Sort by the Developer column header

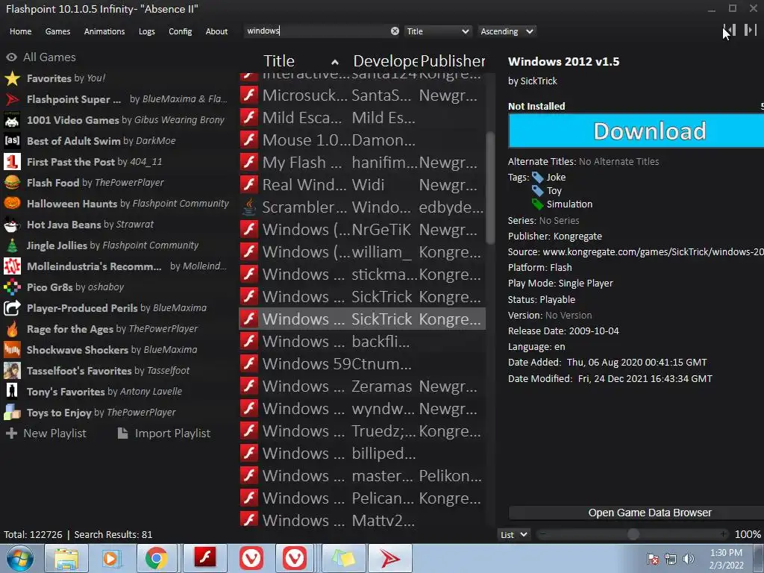click(x=385, y=61)
